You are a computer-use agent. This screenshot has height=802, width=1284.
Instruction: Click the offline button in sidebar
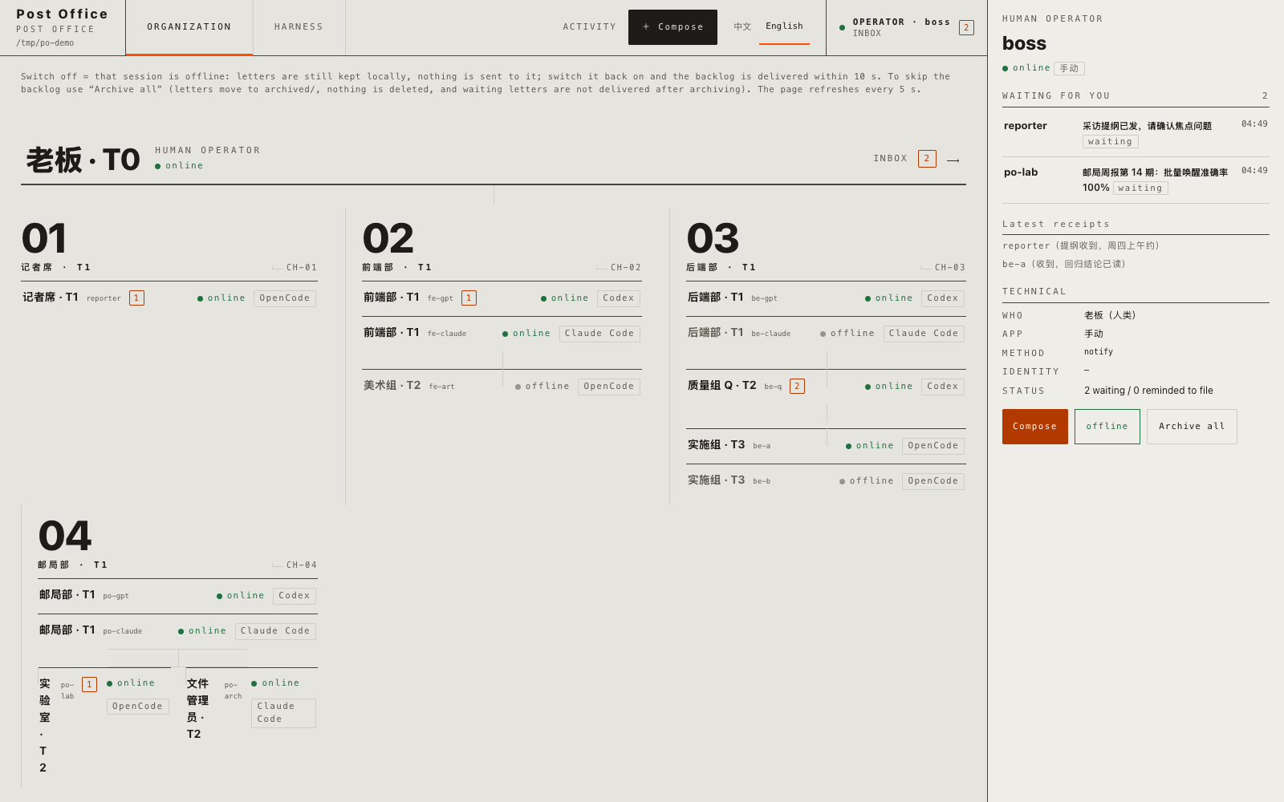(1107, 427)
